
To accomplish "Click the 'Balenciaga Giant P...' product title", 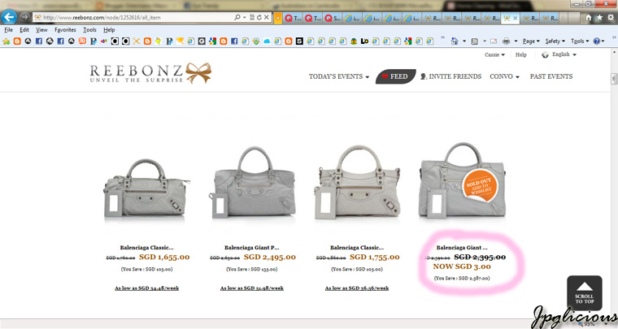I will 251,248.
